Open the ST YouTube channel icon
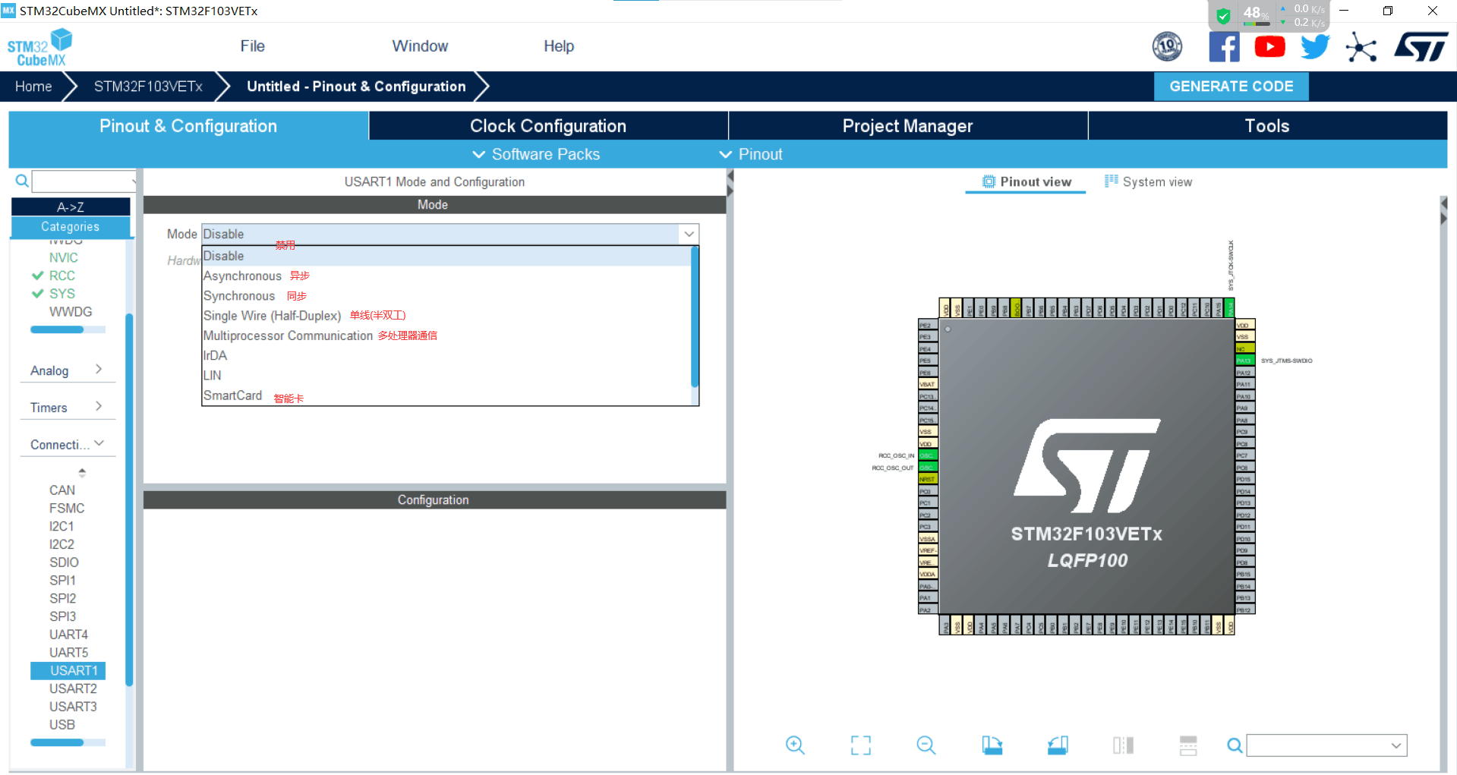 click(x=1269, y=47)
